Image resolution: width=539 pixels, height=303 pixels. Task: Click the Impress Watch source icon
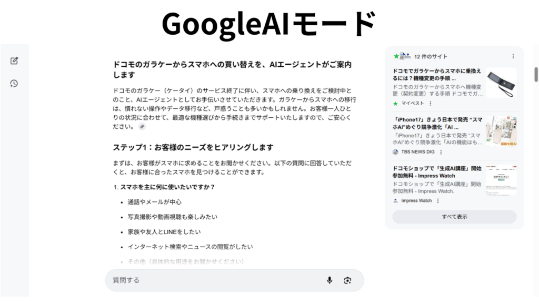[395, 200]
